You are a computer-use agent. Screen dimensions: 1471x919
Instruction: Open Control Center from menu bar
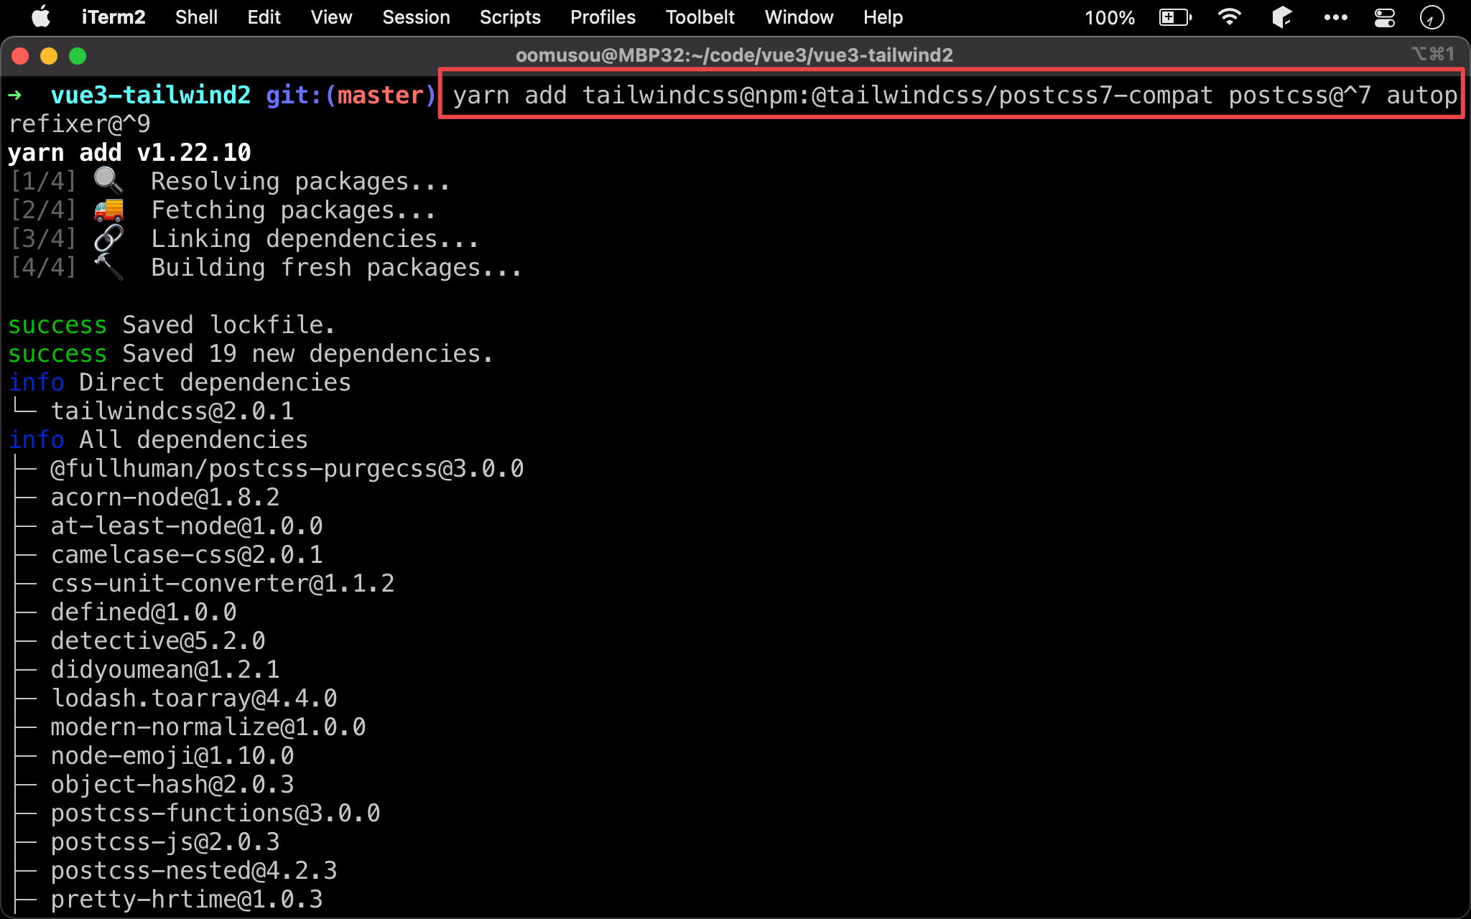click(1384, 17)
